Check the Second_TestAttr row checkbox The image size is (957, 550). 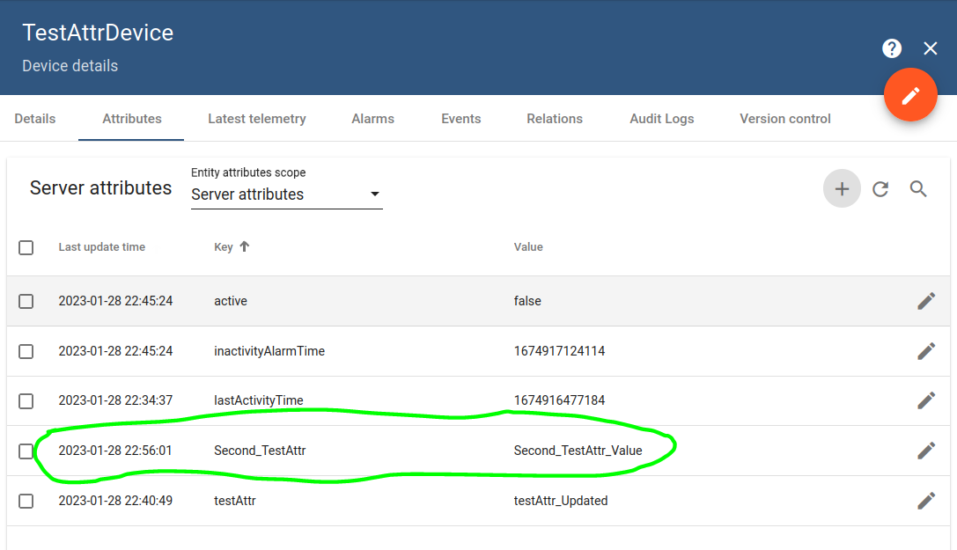click(26, 450)
